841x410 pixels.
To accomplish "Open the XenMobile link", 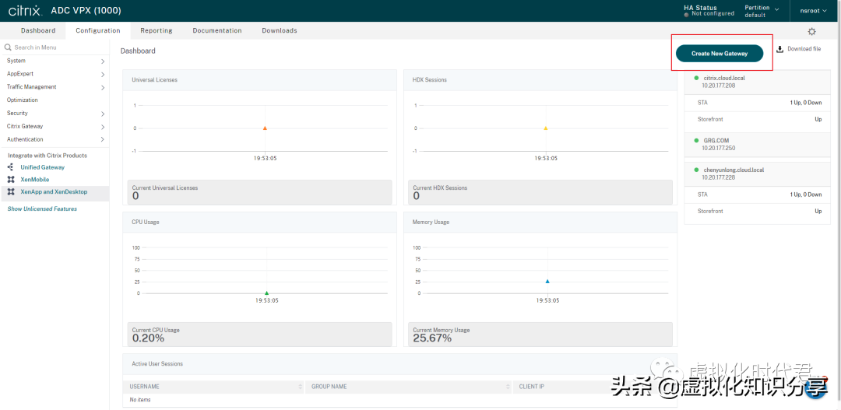I will 35,180.
